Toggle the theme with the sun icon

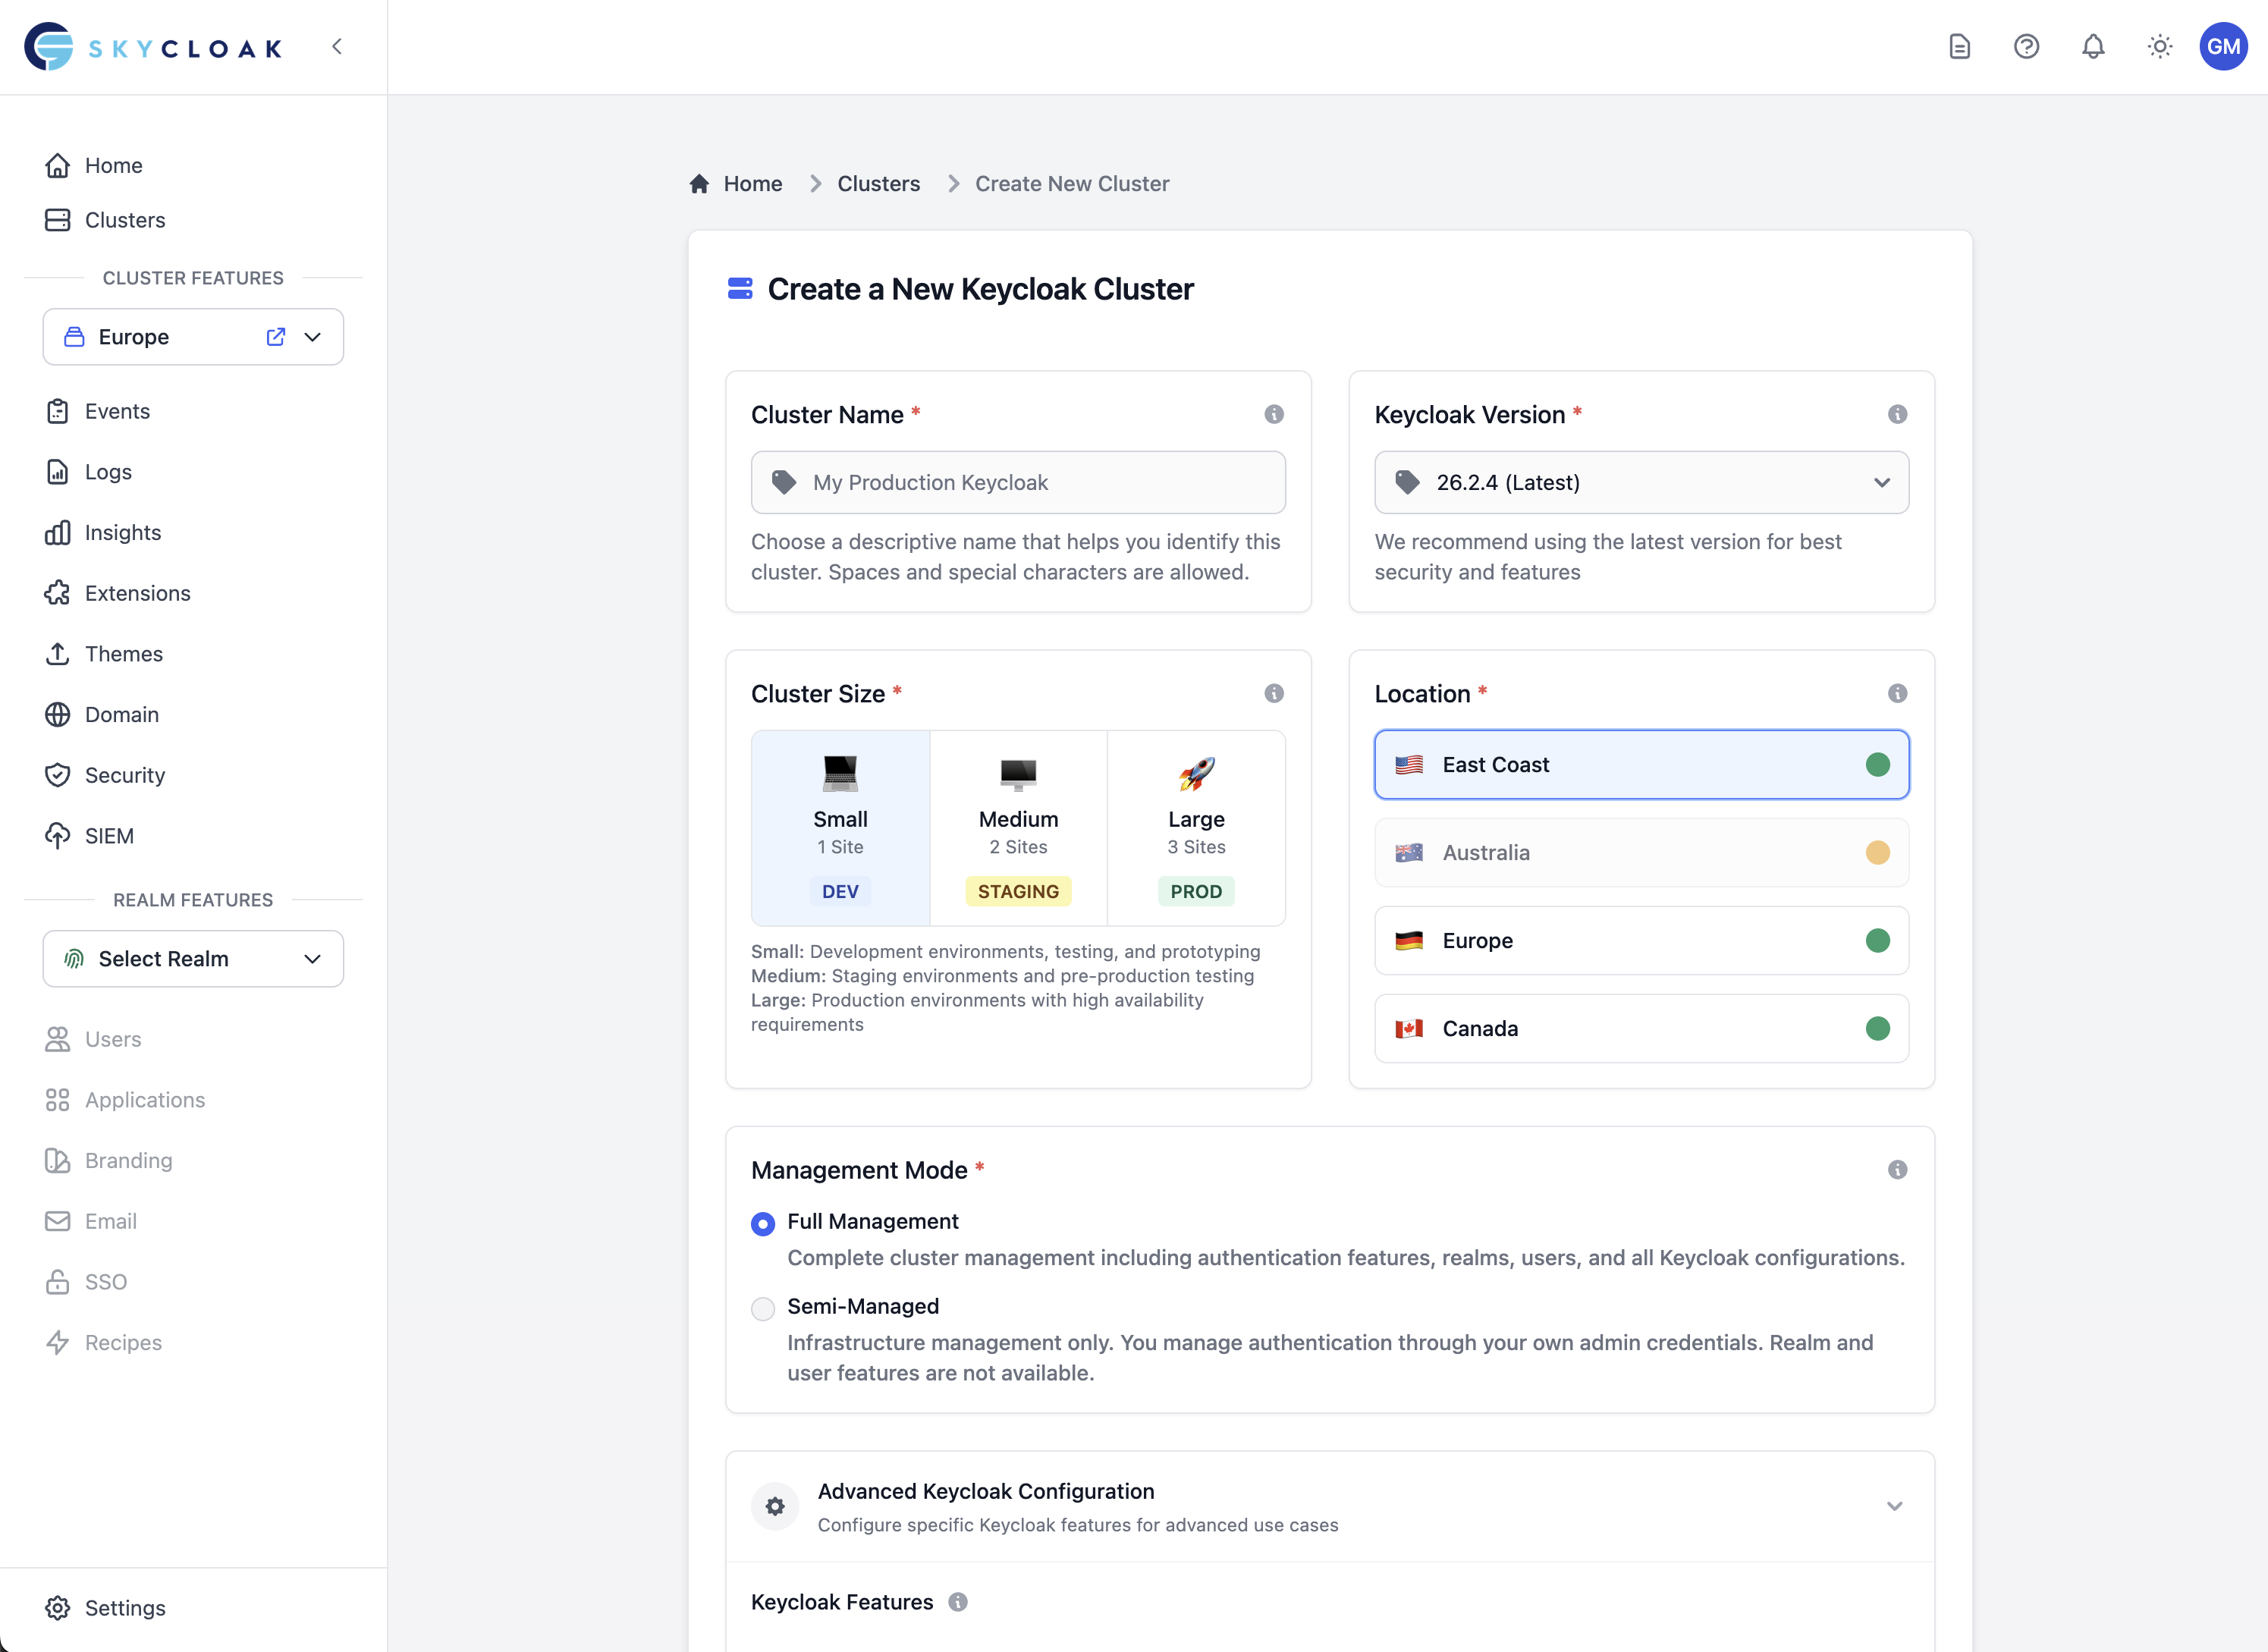[2159, 46]
